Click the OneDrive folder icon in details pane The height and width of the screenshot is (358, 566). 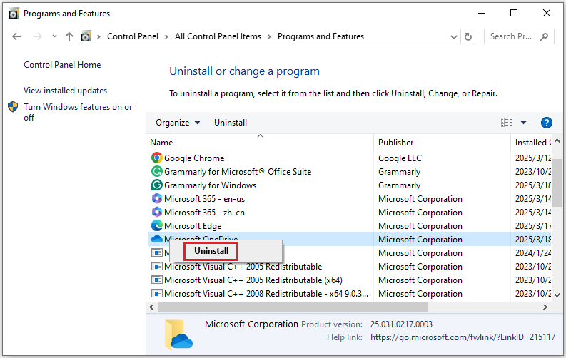pos(178,334)
